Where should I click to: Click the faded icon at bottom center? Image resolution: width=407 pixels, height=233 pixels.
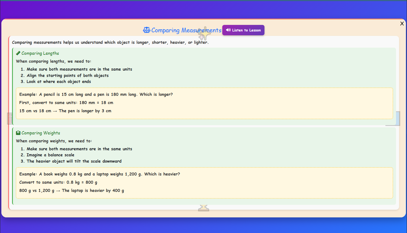(x=204, y=208)
